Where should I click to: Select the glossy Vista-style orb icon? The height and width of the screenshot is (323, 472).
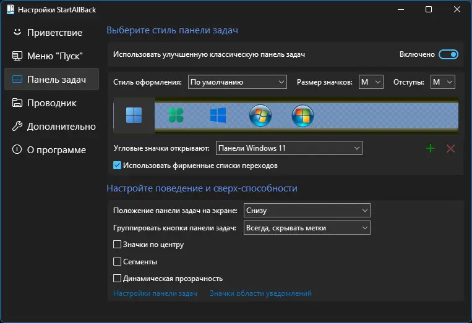[303, 115]
